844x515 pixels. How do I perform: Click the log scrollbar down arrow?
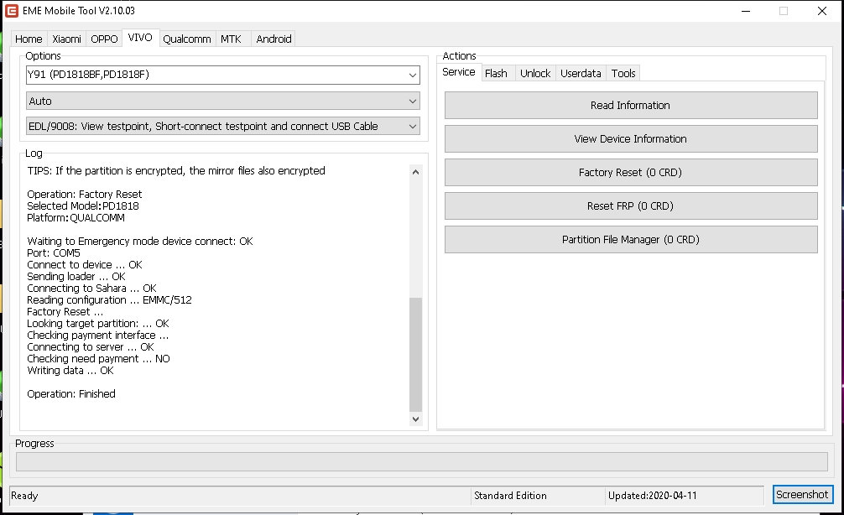click(x=416, y=419)
